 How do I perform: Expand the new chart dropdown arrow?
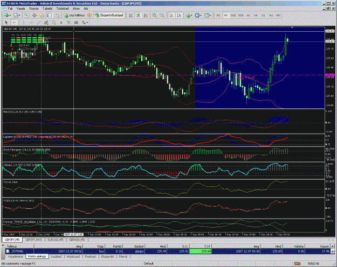[x=10, y=16]
